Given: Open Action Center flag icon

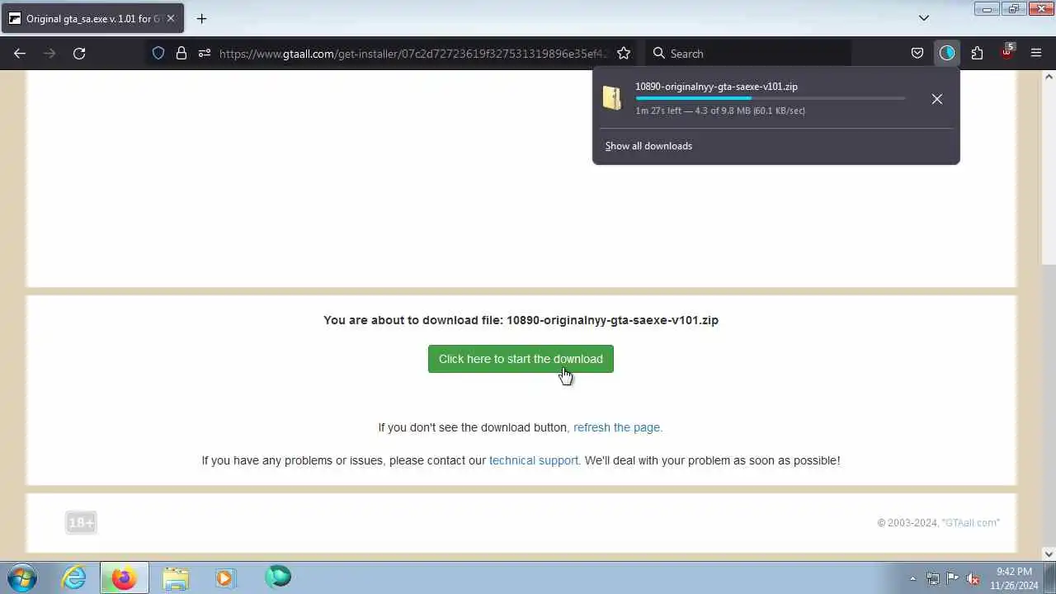Looking at the screenshot, I should [953, 578].
